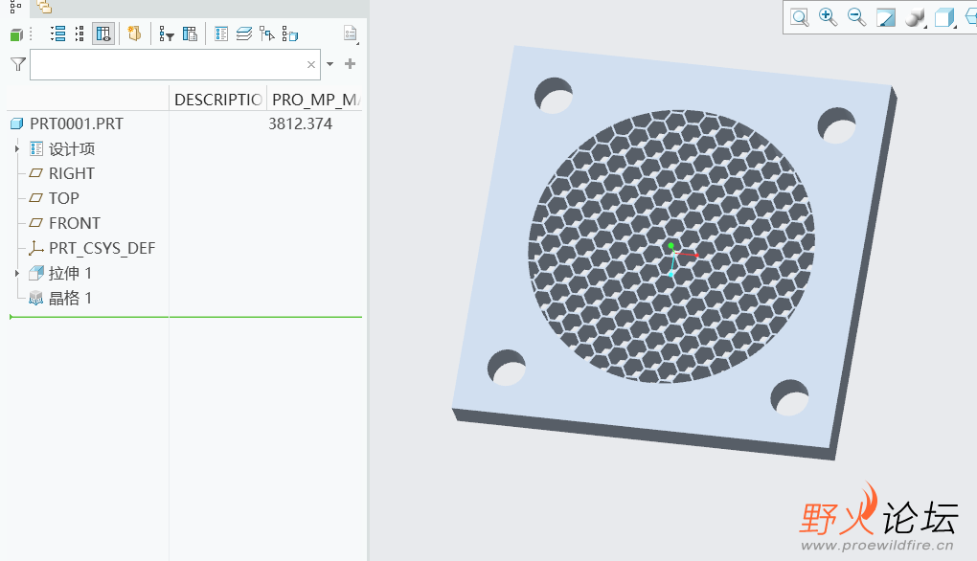Open the Folder Browser tab icon
The width and height of the screenshot is (977, 561).
[x=44, y=7]
